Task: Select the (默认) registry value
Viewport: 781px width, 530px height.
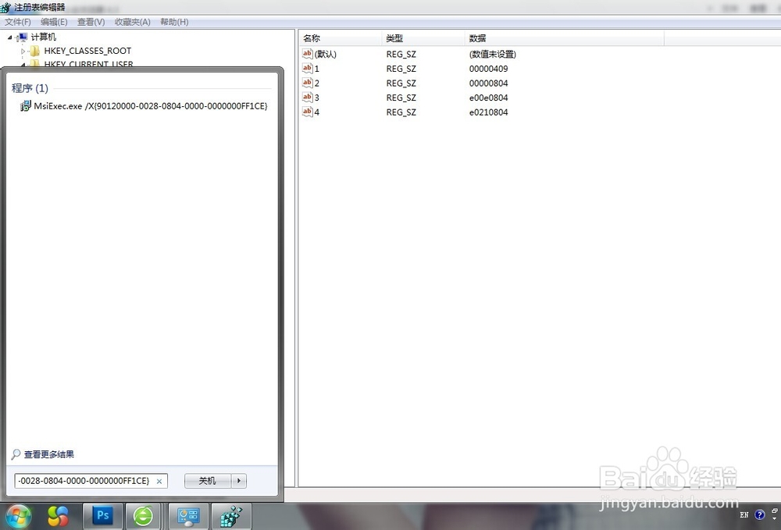Action: click(x=325, y=54)
